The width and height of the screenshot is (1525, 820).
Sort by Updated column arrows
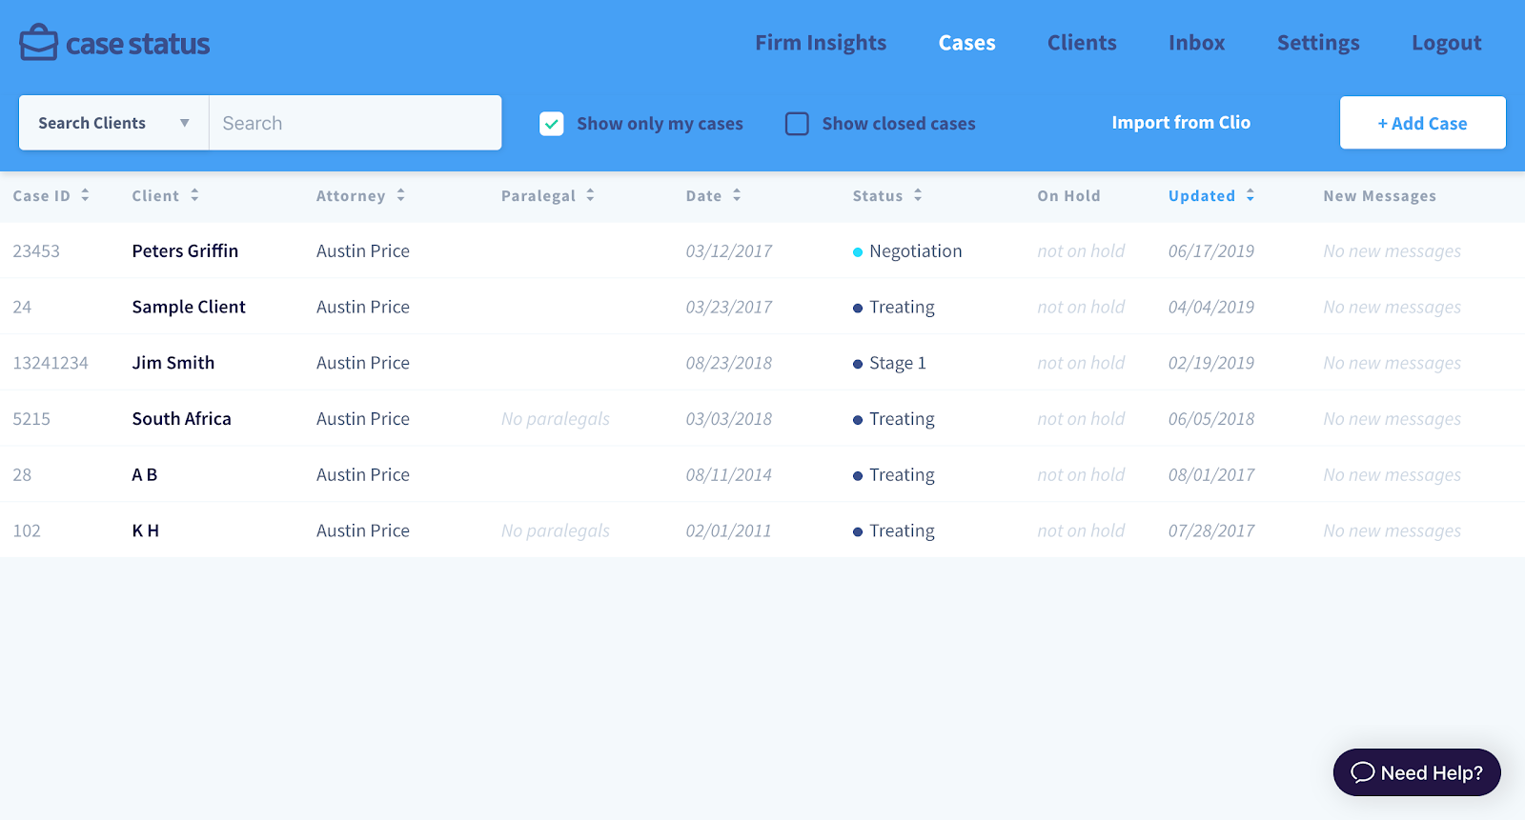click(1250, 195)
